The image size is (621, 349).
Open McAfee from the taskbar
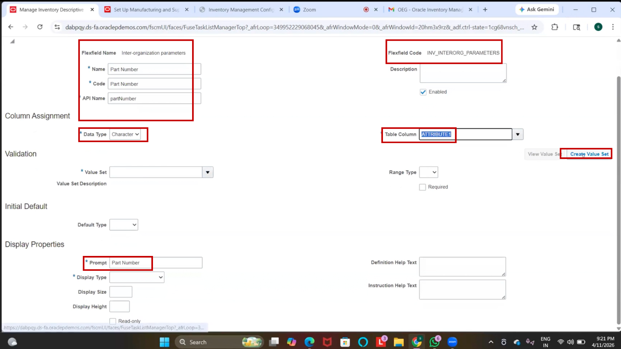pyautogui.click(x=327, y=342)
